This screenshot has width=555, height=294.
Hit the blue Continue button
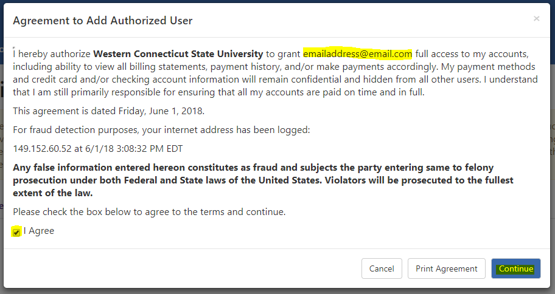pos(515,268)
